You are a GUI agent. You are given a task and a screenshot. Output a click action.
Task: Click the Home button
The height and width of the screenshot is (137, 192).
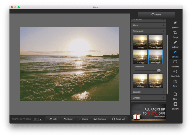pyautogui.click(x=156, y=15)
